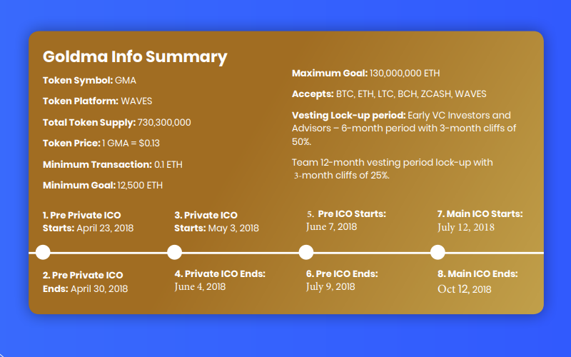The image size is (571, 357).
Task: Select the Private ICO Ends June 4 label
Action: click(220, 280)
